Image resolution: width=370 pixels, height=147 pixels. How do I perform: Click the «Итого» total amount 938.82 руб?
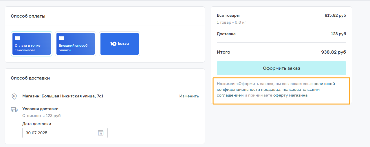[334, 52]
